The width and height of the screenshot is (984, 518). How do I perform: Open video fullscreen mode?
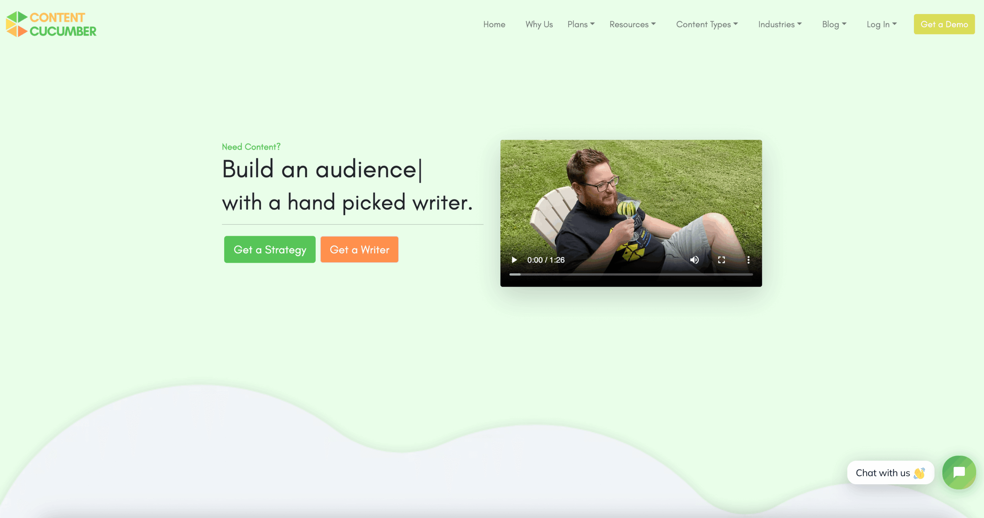click(721, 259)
